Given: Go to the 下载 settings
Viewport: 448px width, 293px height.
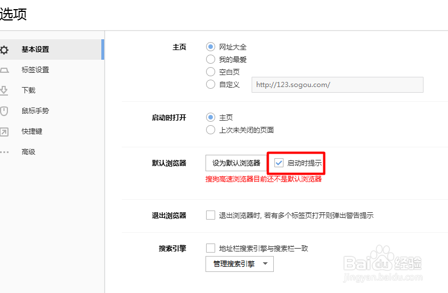Looking at the screenshot, I should pyautogui.click(x=51, y=90).
